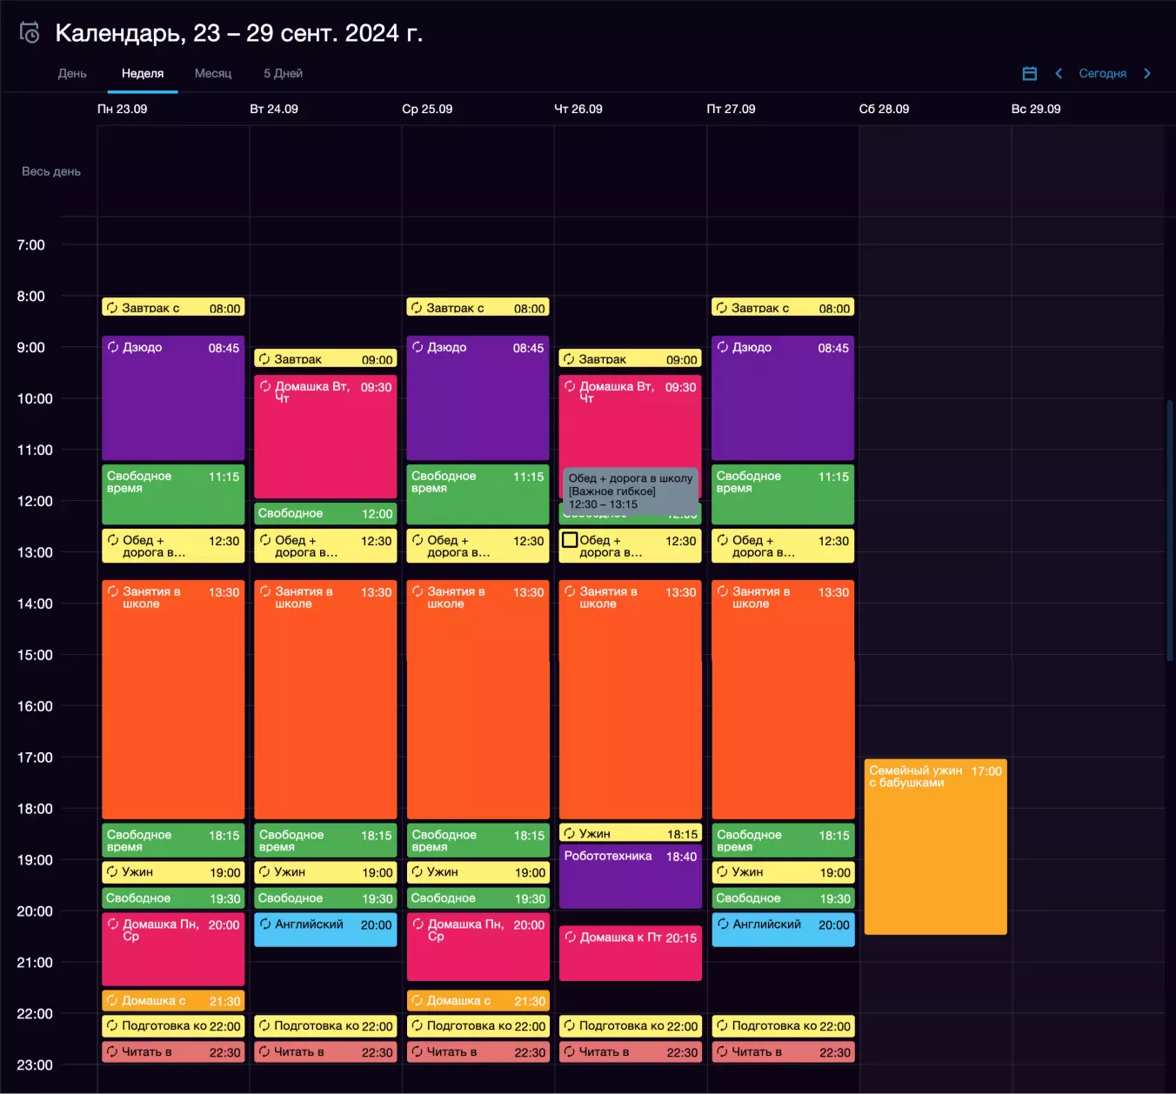Click the Весь день all-day row label
This screenshot has height=1094, width=1176.
coord(51,172)
